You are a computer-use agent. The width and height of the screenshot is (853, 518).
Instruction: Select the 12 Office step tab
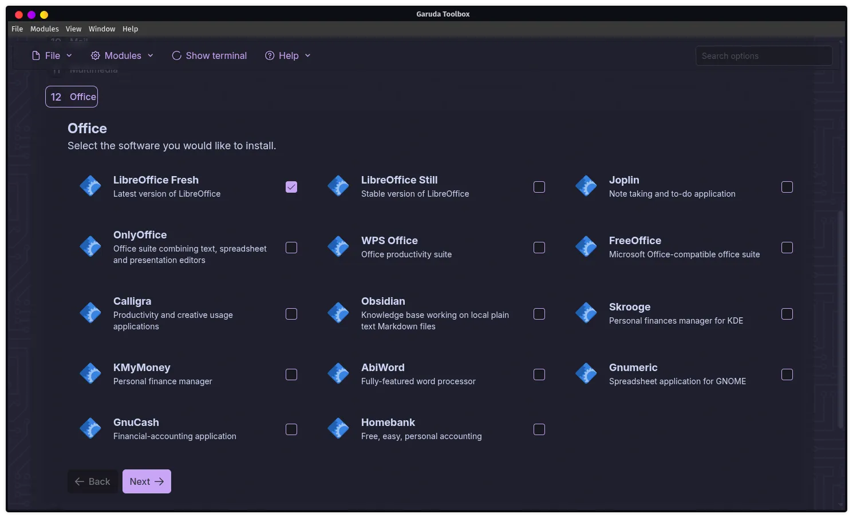pyautogui.click(x=72, y=97)
